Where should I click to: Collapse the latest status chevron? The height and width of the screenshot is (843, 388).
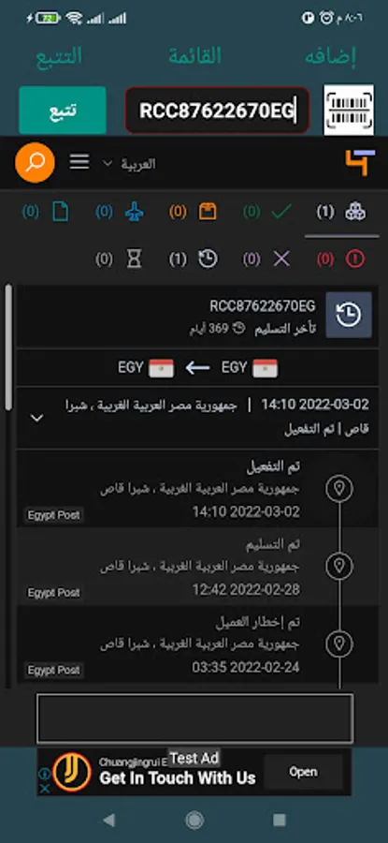37,418
